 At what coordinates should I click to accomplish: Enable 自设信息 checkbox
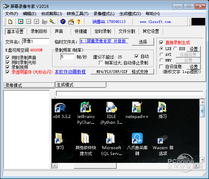161,67
